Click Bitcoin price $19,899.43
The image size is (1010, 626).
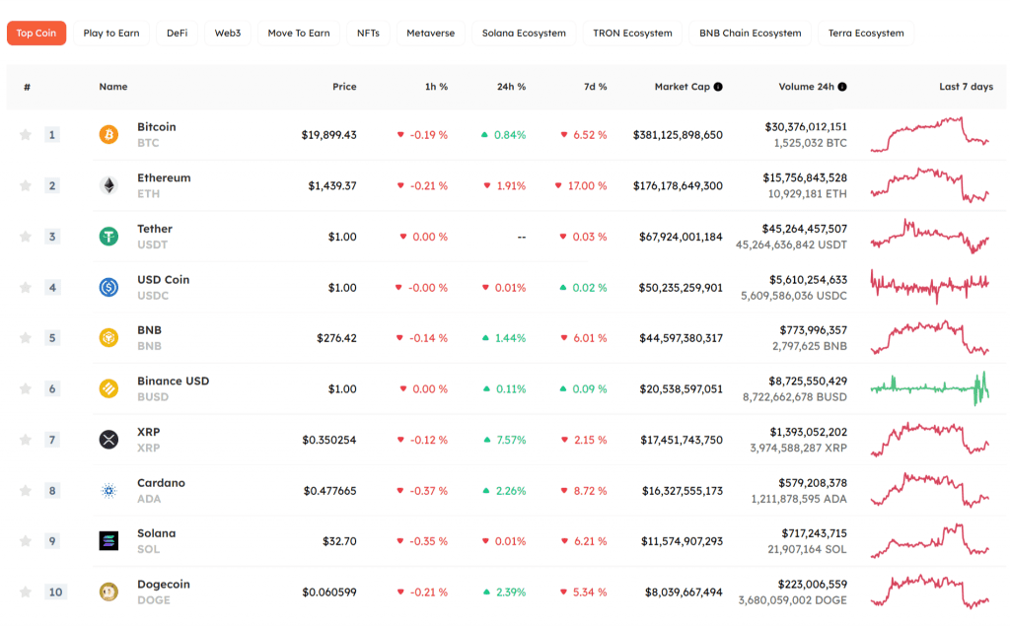[x=328, y=135]
